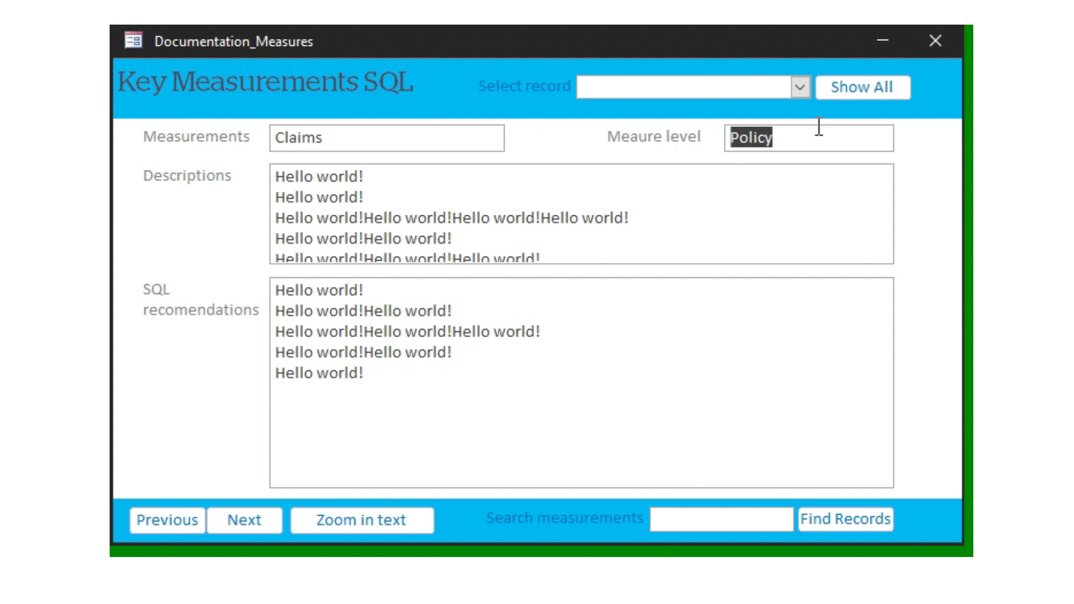Click the Access form icon in title bar
Screen dimensions: 1074x604
pos(133,41)
